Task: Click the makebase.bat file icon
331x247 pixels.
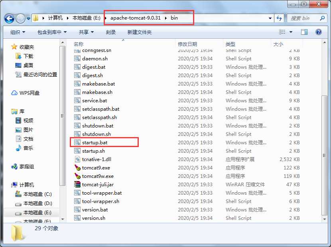Action: point(77,84)
